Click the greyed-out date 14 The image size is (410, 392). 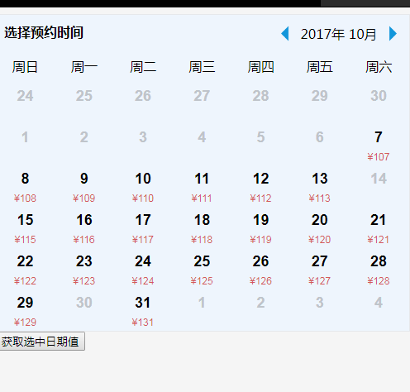(379, 179)
